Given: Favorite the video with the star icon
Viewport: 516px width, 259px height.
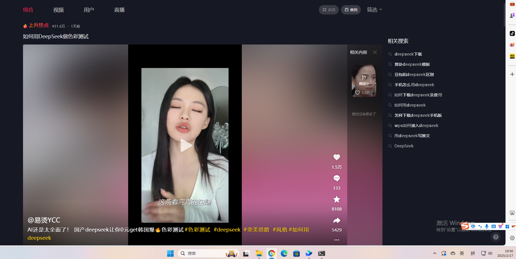Looking at the screenshot, I should (x=337, y=199).
